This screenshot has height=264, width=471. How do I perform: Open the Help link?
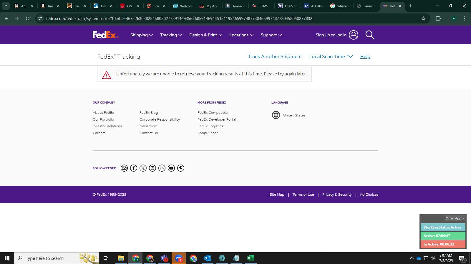(365, 56)
